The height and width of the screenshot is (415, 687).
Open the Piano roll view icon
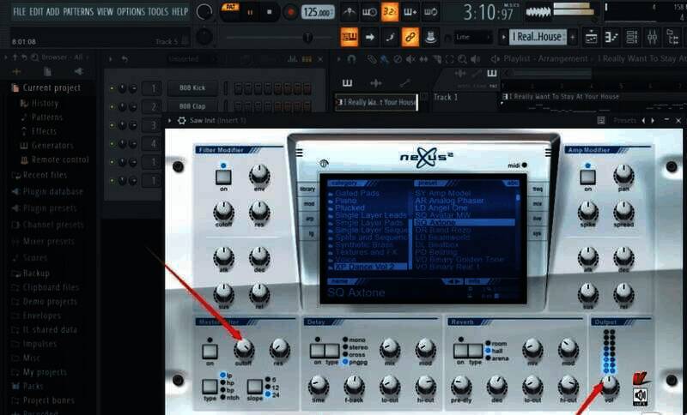(611, 37)
